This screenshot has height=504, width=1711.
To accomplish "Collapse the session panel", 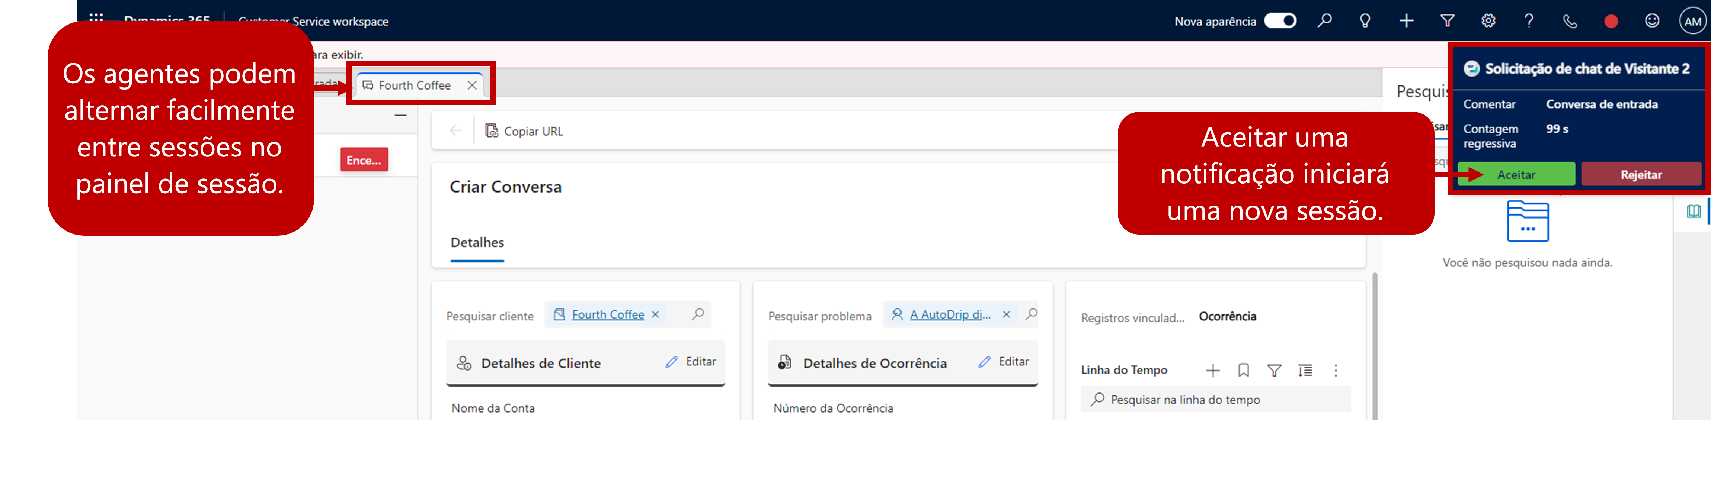I will [400, 115].
